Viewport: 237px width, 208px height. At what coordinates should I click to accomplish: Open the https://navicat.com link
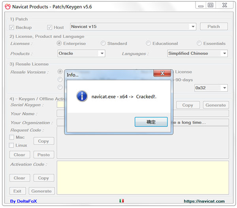click(204, 201)
